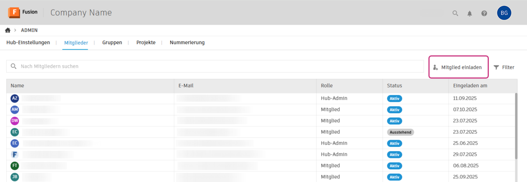
Task: Click the FT member avatar
Action: [x=15, y=166]
